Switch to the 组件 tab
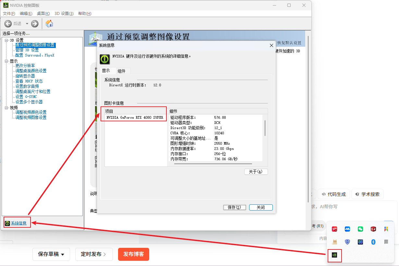The height and width of the screenshot is (266, 399). click(122, 71)
